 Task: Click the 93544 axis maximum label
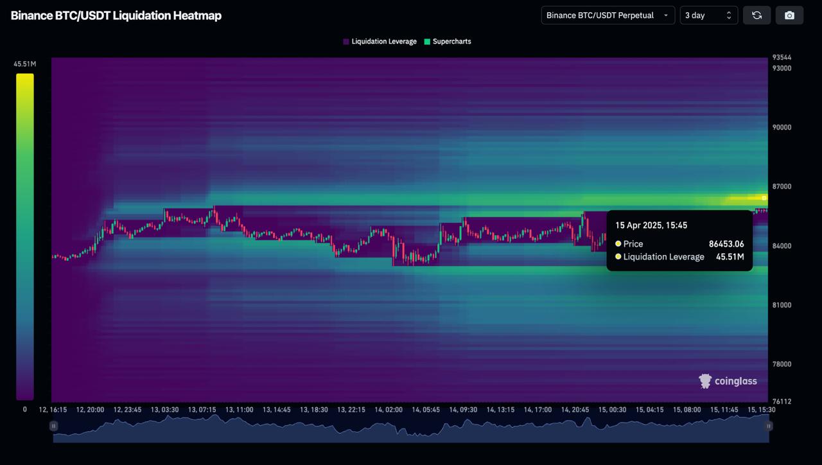tap(782, 57)
